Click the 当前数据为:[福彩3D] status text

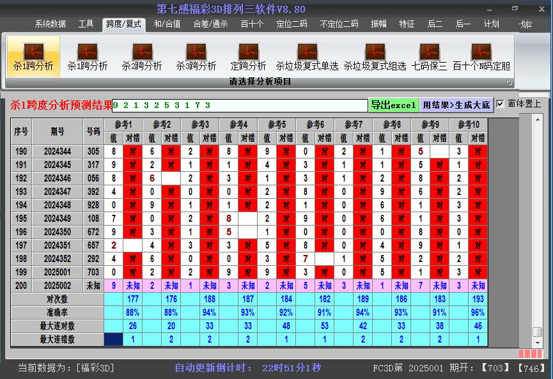pos(66,368)
